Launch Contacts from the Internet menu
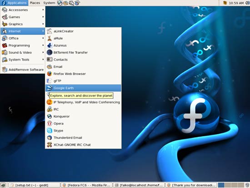The width and height of the screenshot is (250, 188). [83, 60]
